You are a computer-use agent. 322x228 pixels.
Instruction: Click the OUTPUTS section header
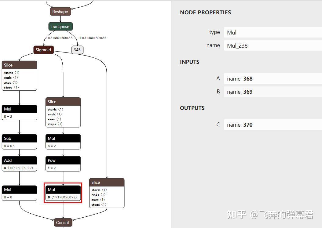click(x=192, y=108)
